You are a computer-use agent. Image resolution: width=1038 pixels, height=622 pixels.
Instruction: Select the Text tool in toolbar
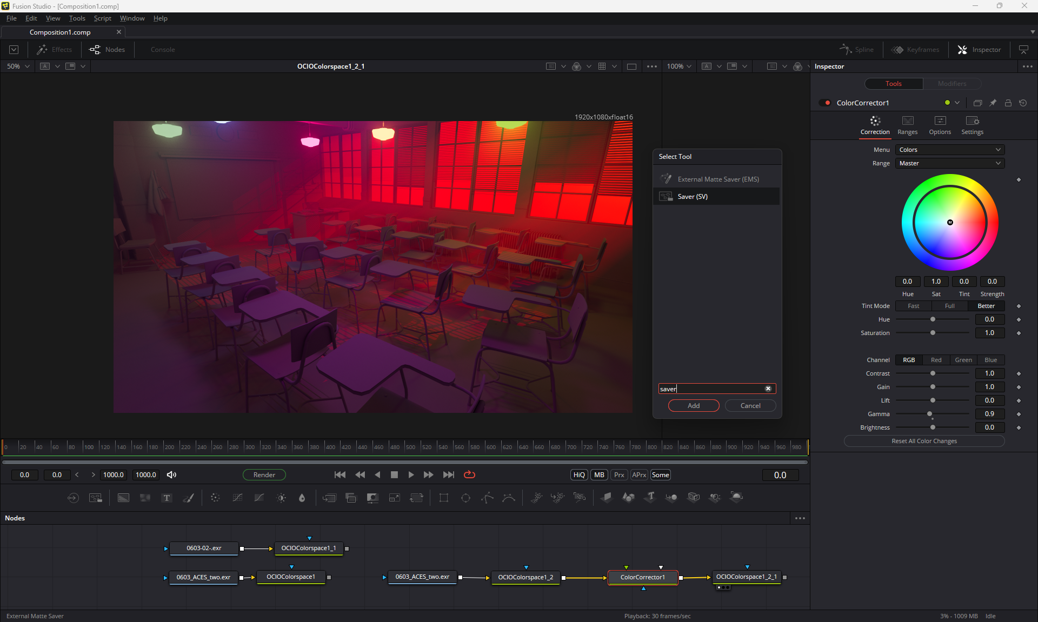(x=167, y=498)
